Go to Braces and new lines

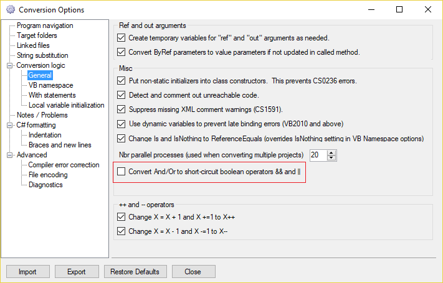60,145
